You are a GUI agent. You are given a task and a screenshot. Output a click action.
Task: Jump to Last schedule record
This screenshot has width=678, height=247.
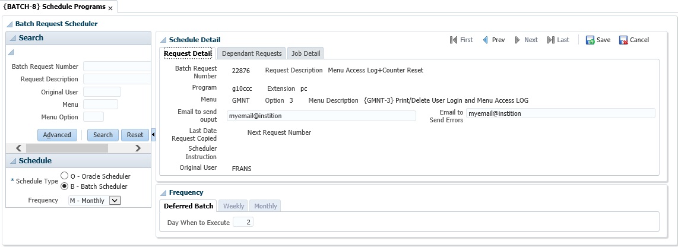click(557, 40)
